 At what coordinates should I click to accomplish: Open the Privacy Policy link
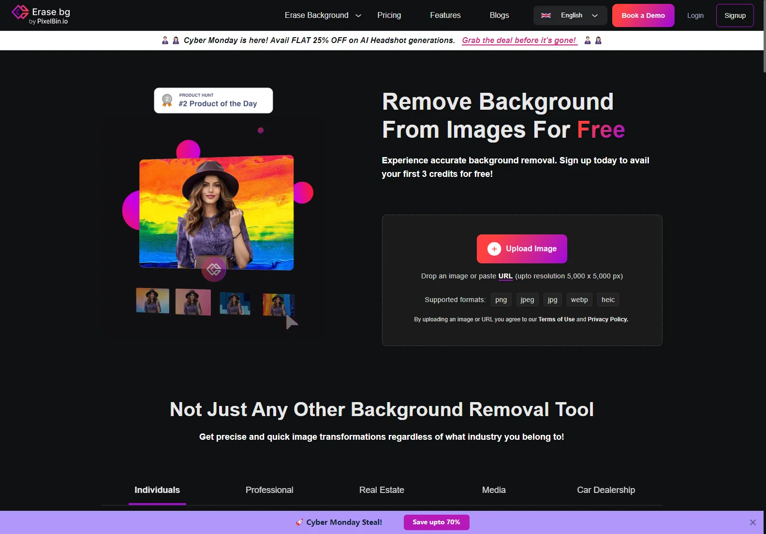pyautogui.click(x=607, y=319)
